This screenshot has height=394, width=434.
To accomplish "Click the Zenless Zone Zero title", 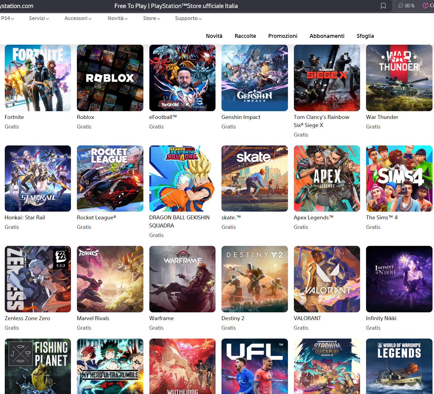I will click(x=27, y=318).
